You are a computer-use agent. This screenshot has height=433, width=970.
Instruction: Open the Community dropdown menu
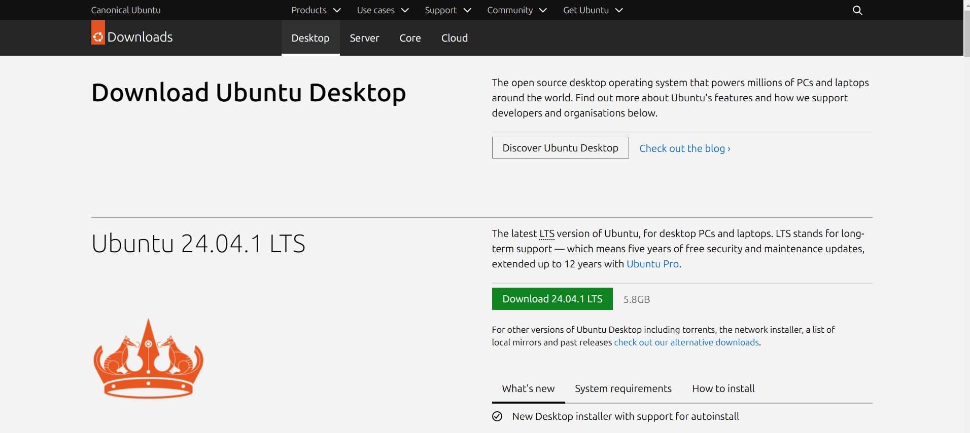(x=517, y=10)
